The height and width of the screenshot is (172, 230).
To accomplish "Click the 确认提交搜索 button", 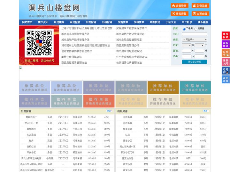I will click(195, 62).
